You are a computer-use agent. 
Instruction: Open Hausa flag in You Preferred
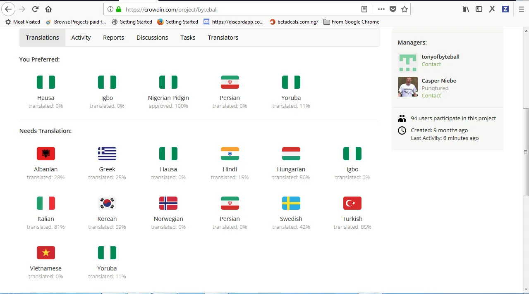[46, 82]
